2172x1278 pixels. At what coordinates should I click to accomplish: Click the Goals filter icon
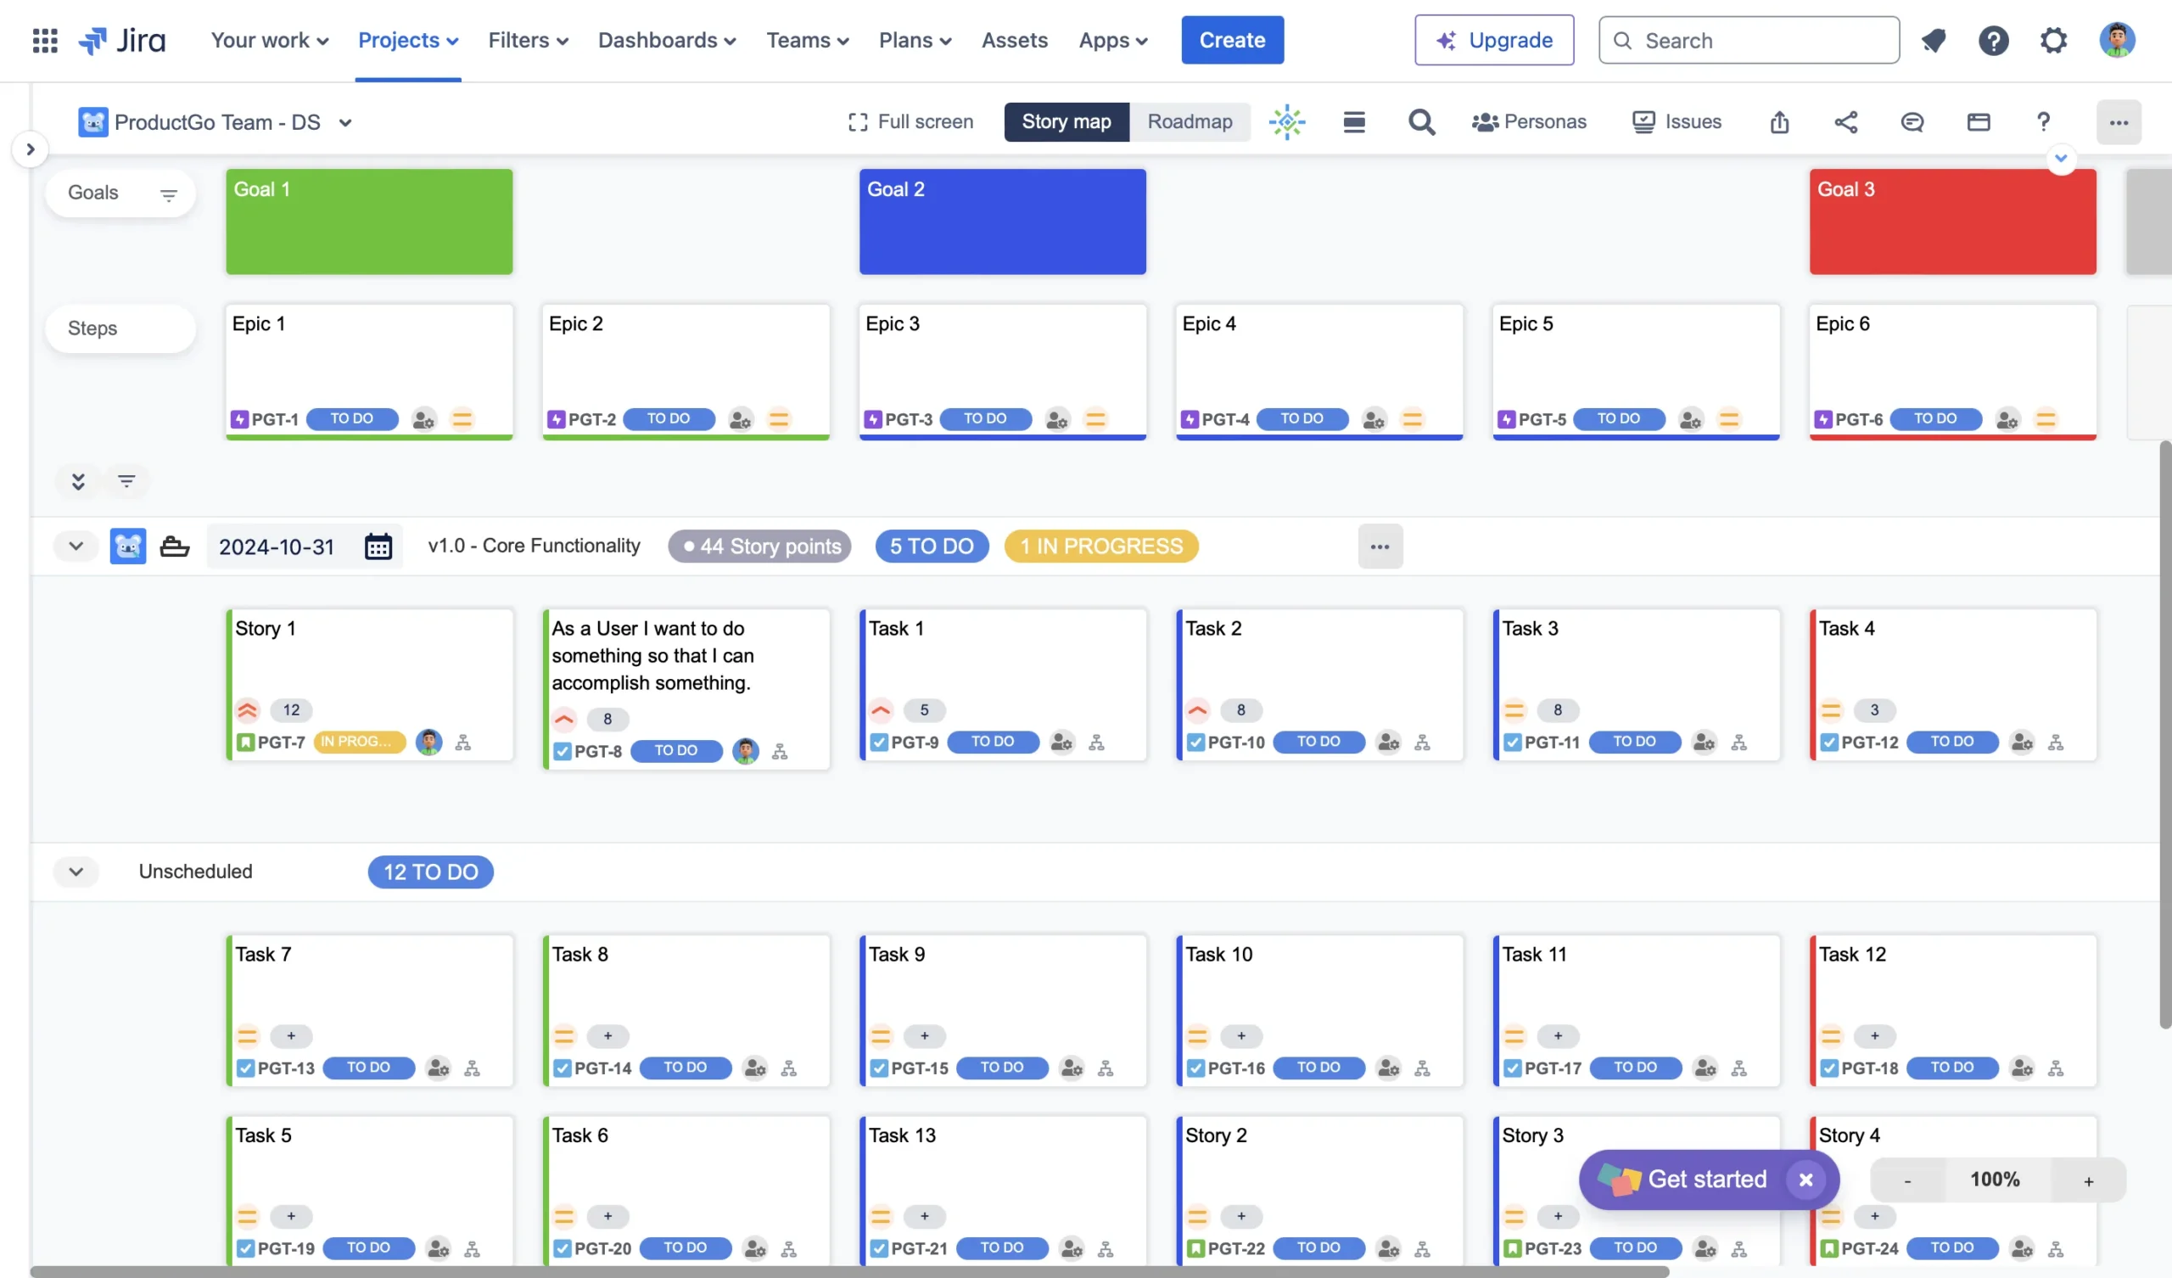pyautogui.click(x=169, y=195)
